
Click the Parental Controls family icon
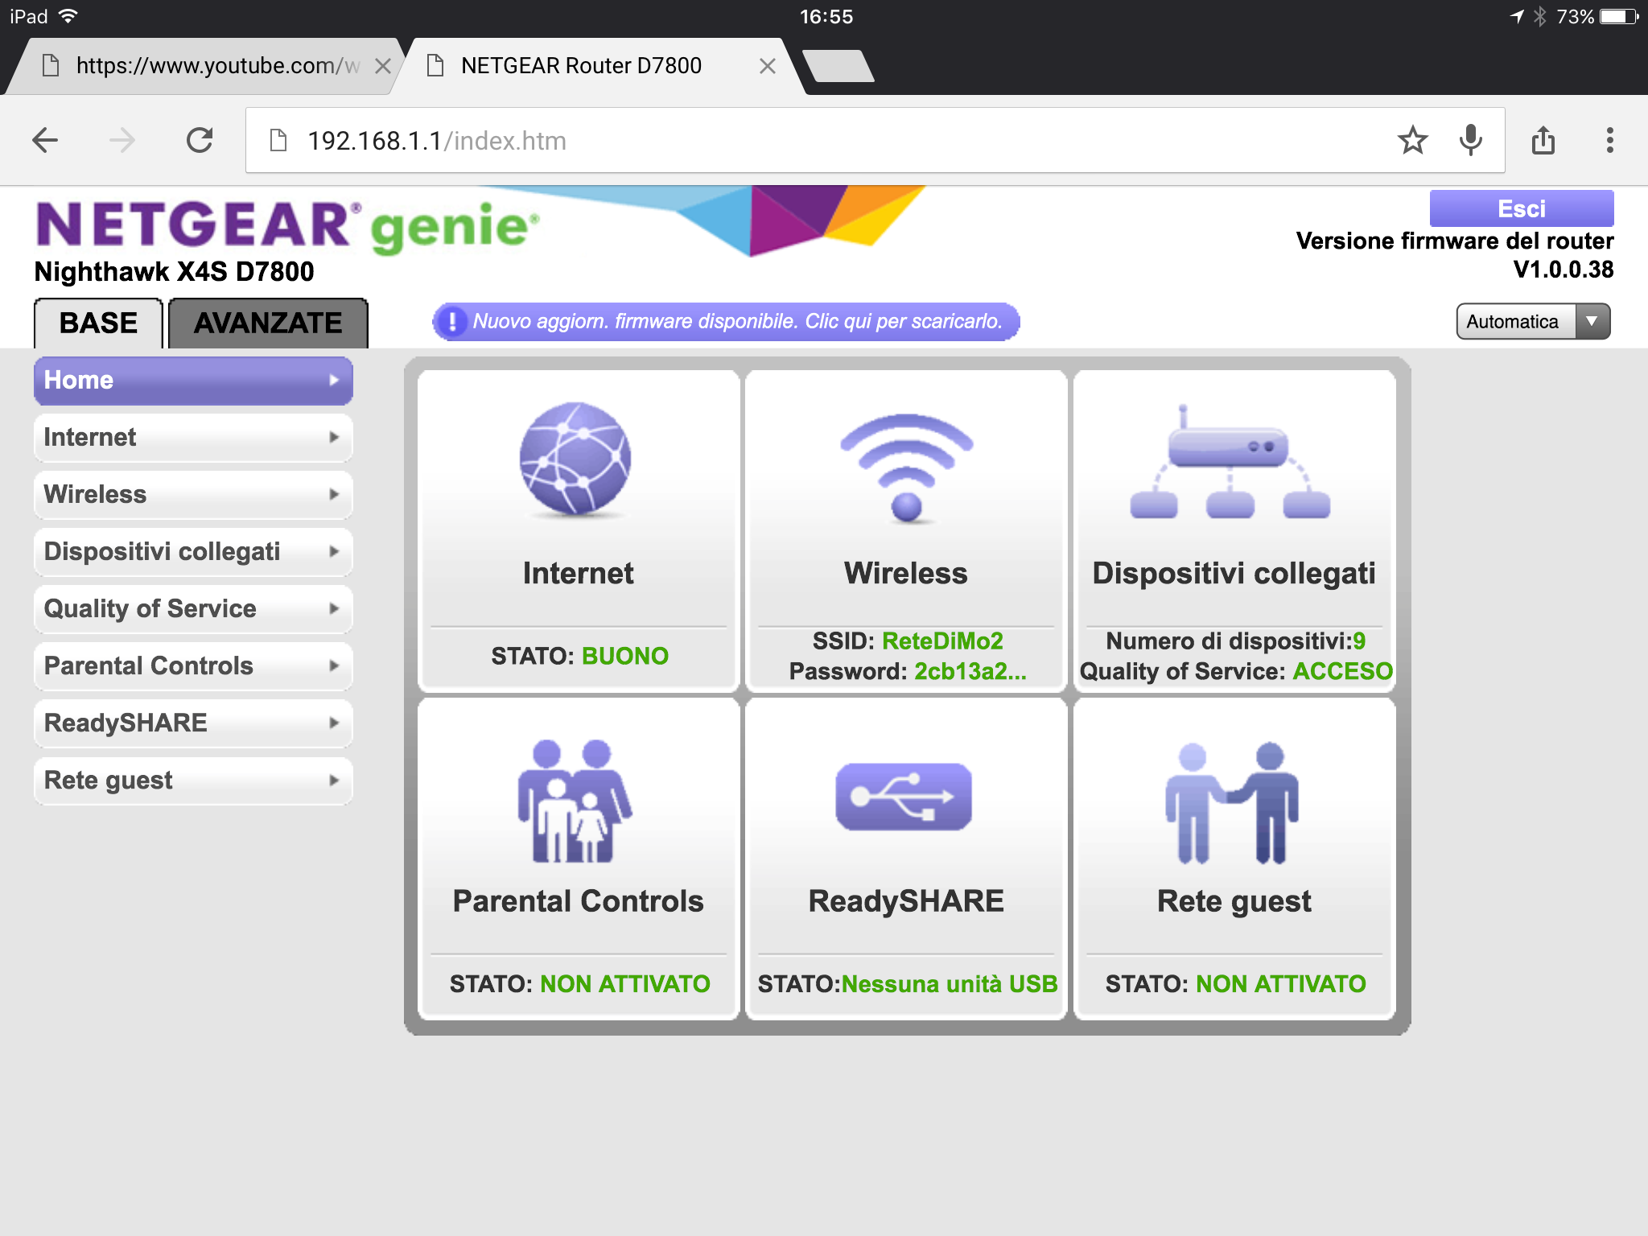coord(575,801)
